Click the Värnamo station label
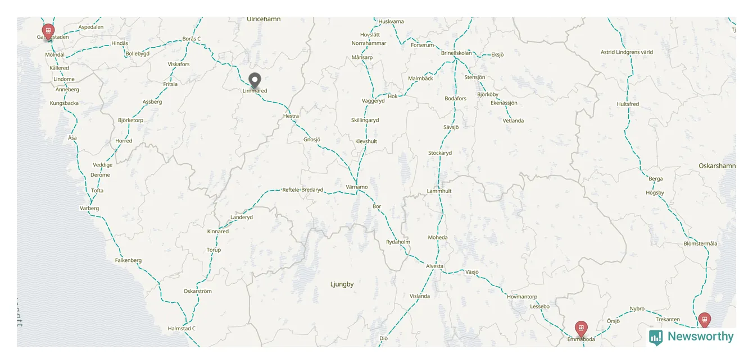 coord(357,187)
